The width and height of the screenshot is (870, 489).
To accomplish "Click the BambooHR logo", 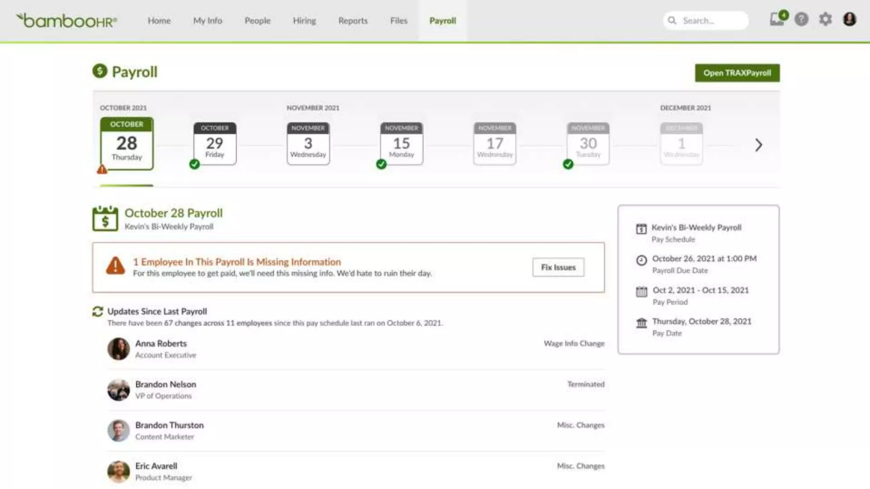I will (x=66, y=20).
